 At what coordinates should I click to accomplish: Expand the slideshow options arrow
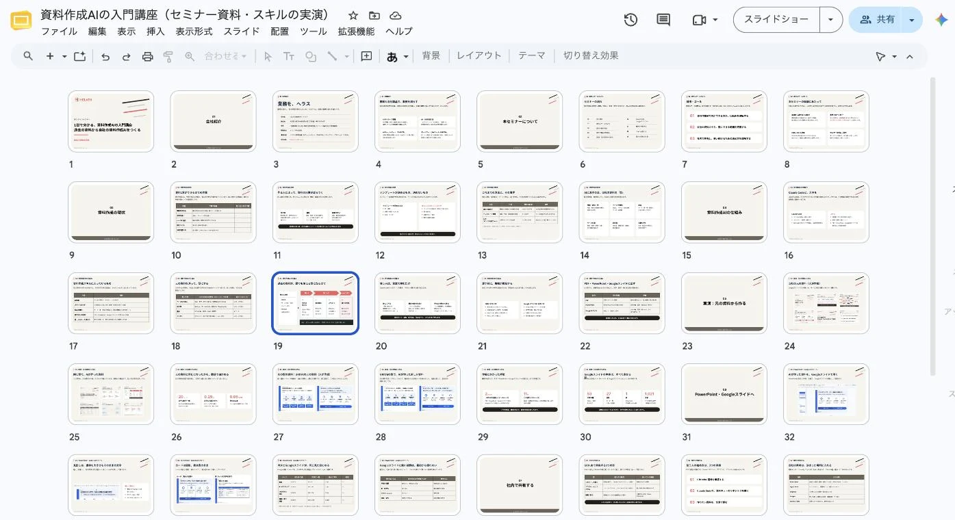tap(830, 20)
